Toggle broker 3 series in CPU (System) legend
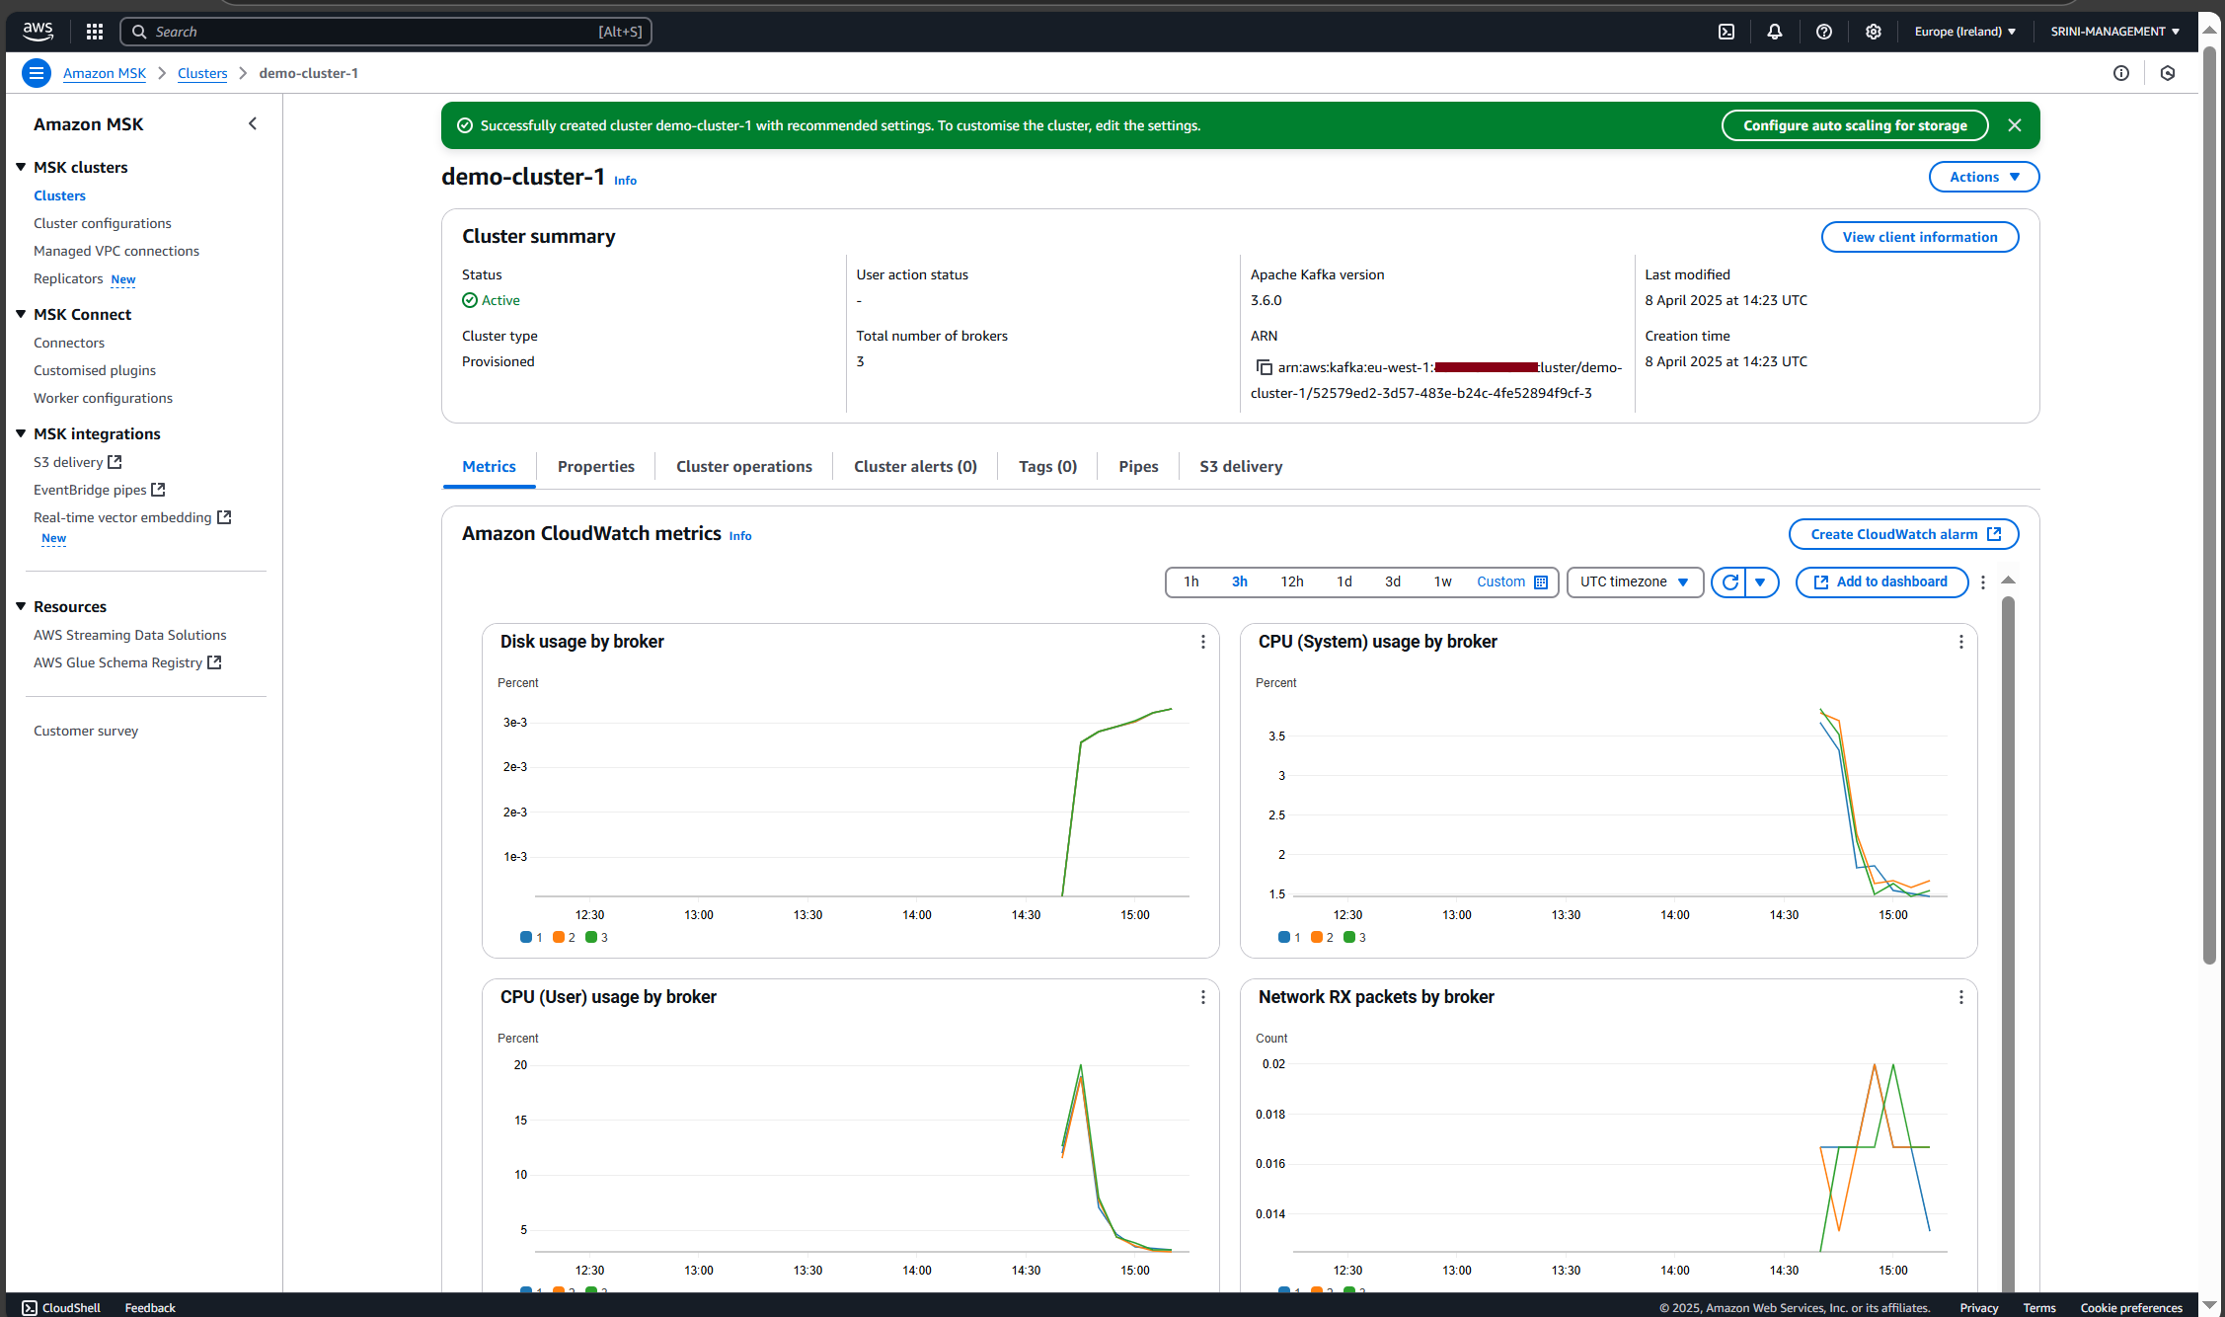The width and height of the screenshot is (2225, 1317). (1354, 937)
